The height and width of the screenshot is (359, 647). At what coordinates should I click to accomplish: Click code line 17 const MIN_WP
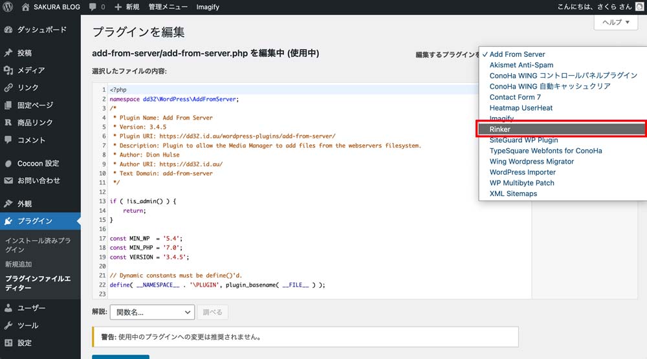click(x=146, y=239)
